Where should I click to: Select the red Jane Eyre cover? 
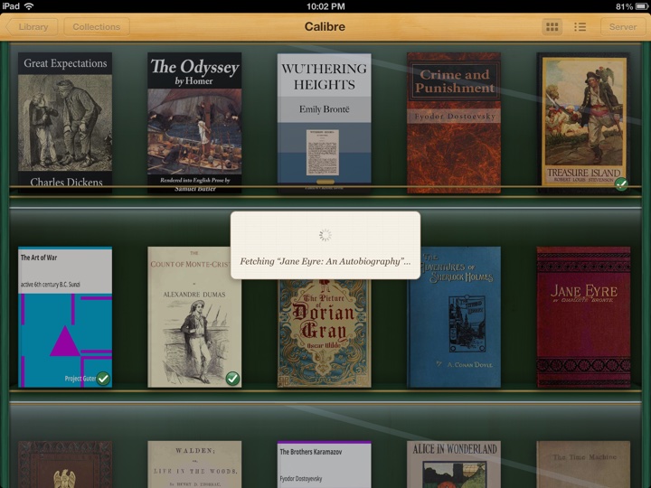coord(583,317)
